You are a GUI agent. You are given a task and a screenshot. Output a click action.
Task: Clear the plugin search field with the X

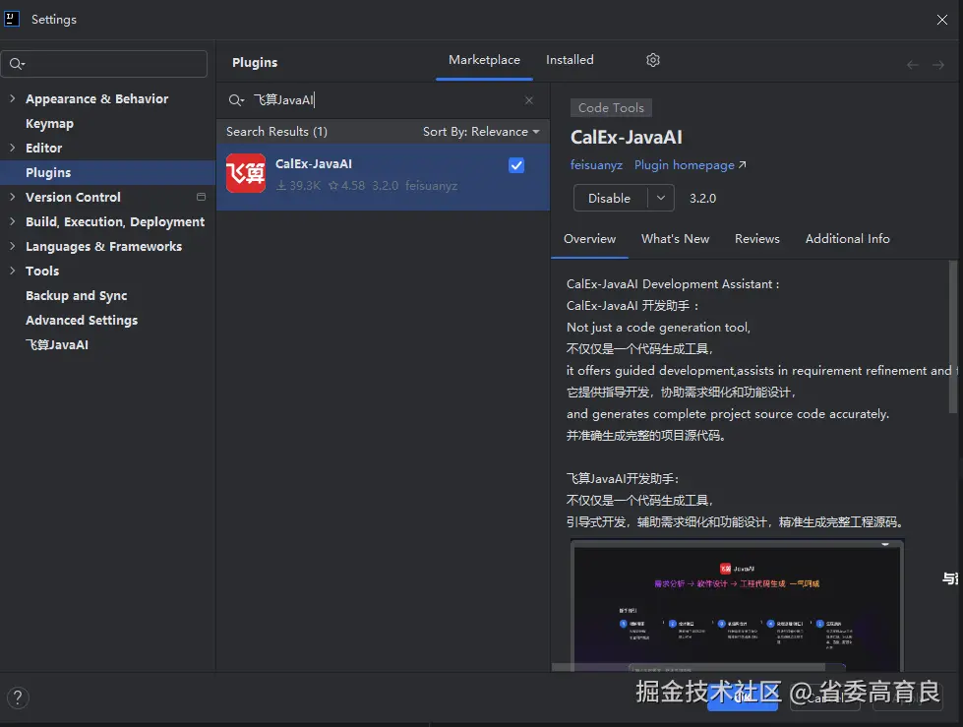529,100
